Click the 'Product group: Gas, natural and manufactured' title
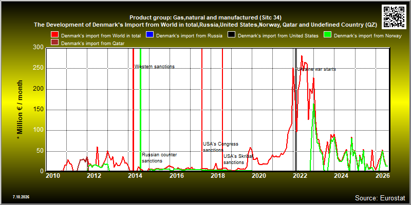 click(x=206, y=18)
